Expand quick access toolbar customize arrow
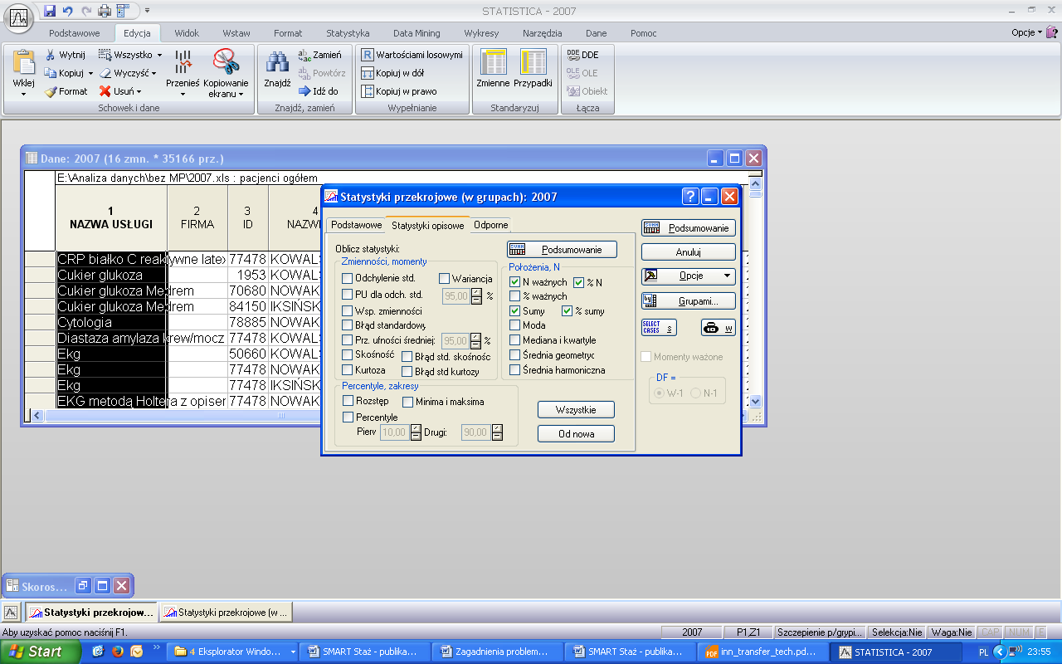The height and width of the screenshot is (664, 1062). point(148,11)
